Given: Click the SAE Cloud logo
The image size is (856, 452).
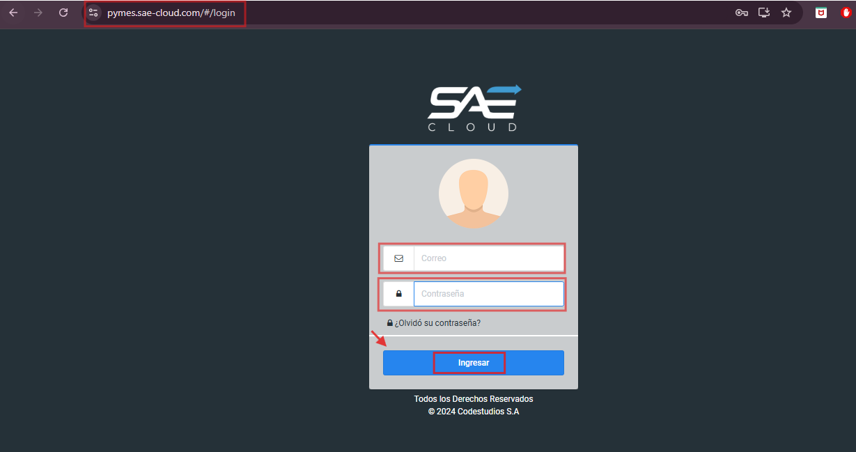Looking at the screenshot, I should tap(474, 108).
